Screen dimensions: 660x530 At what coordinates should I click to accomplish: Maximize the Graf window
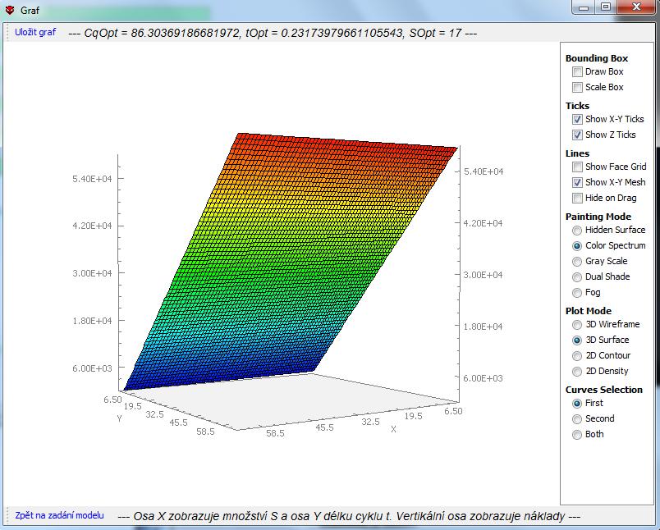tap(606, 7)
